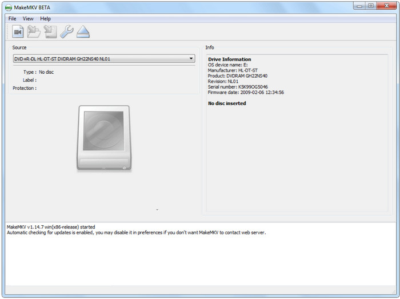The image size is (400, 299).
Task: Click the Backup disc toolbar icon
Action: tap(50, 32)
